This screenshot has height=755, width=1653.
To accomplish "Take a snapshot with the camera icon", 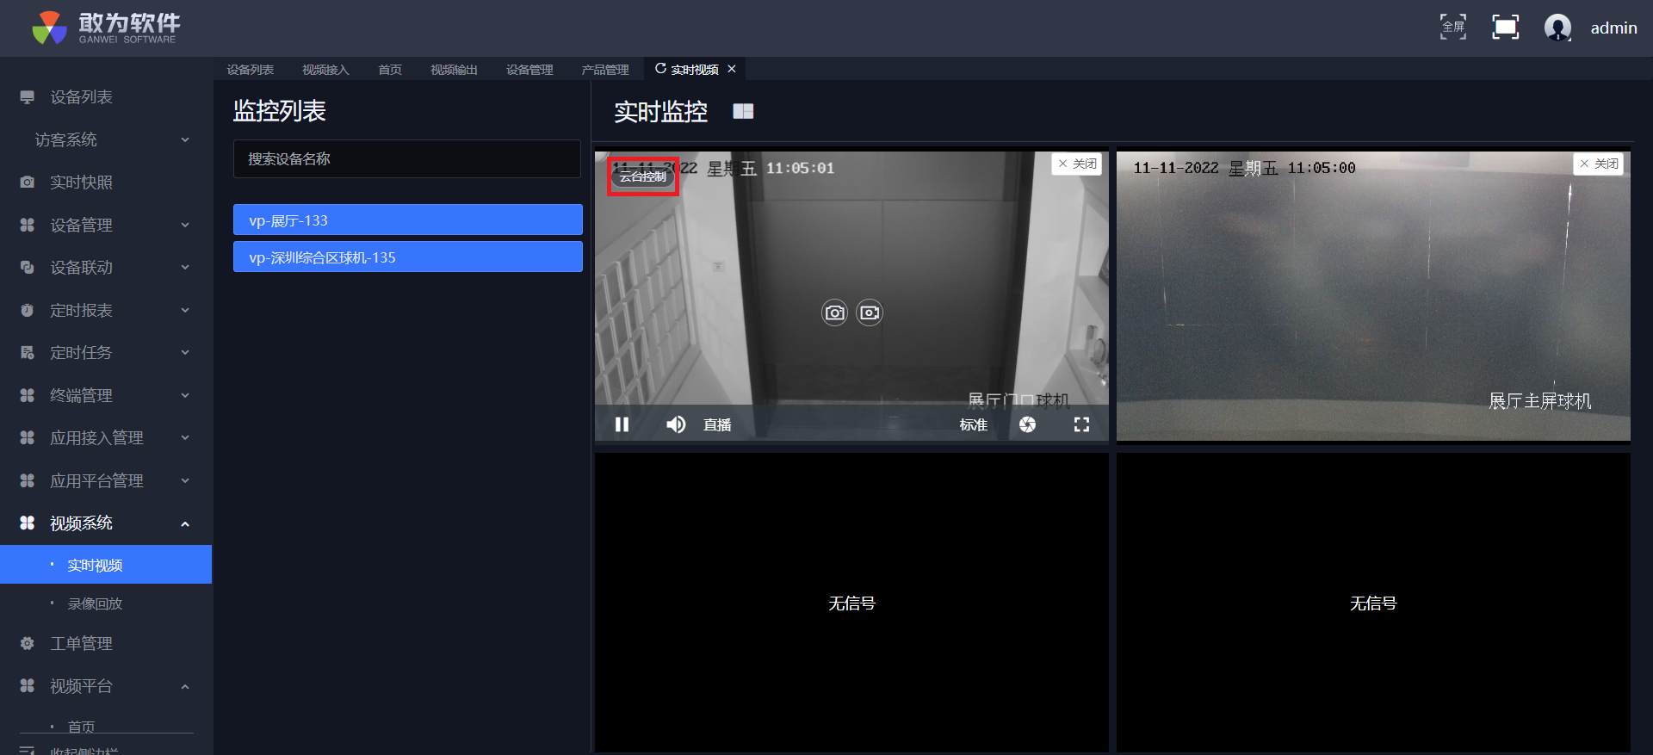I will (x=834, y=313).
